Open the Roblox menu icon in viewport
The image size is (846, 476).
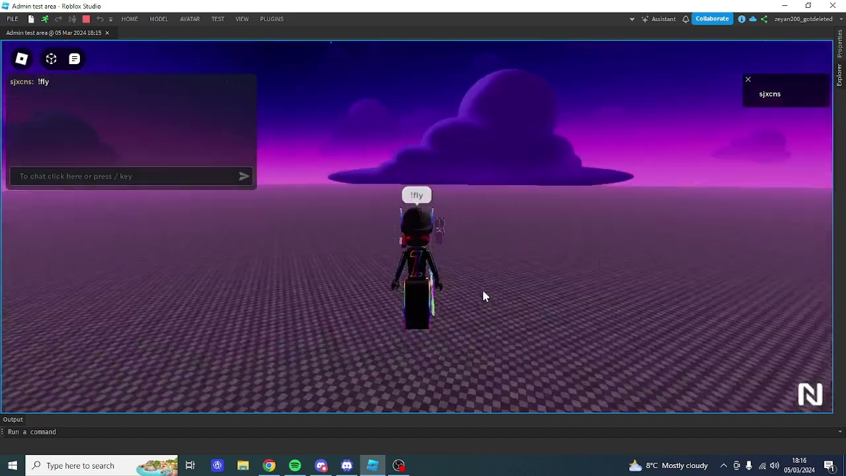pyautogui.click(x=22, y=59)
